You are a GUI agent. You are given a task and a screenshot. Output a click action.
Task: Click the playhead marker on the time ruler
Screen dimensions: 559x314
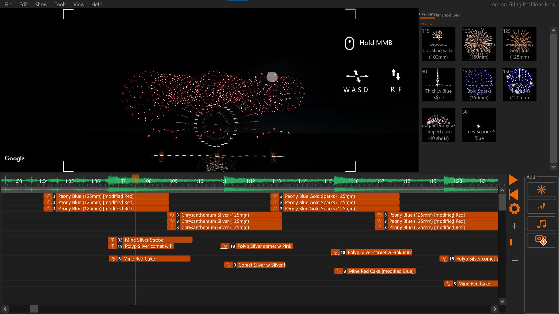[135, 178]
